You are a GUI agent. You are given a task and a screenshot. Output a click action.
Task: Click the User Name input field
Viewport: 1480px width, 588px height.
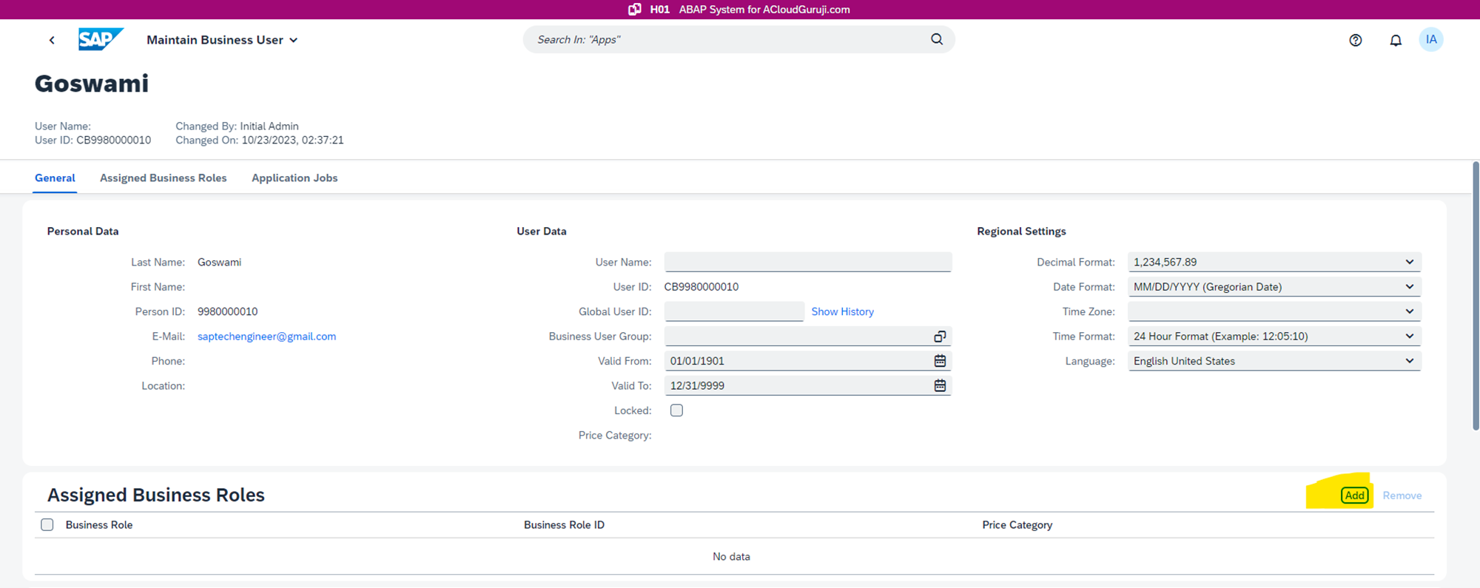(x=807, y=262)
